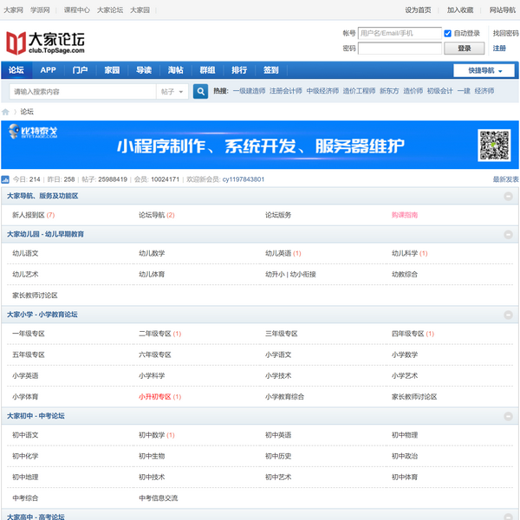Screen dimensions: 520x520
Task: Click the home icon in breadcrumb
Action: pos(6,112)
